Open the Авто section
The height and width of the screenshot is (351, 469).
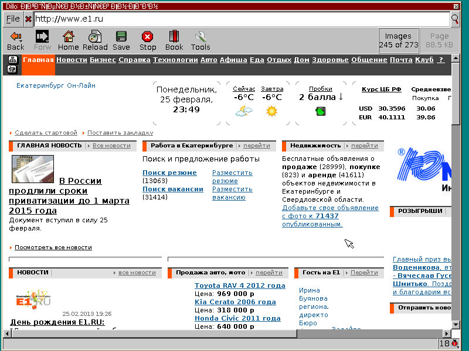(209, 60)
